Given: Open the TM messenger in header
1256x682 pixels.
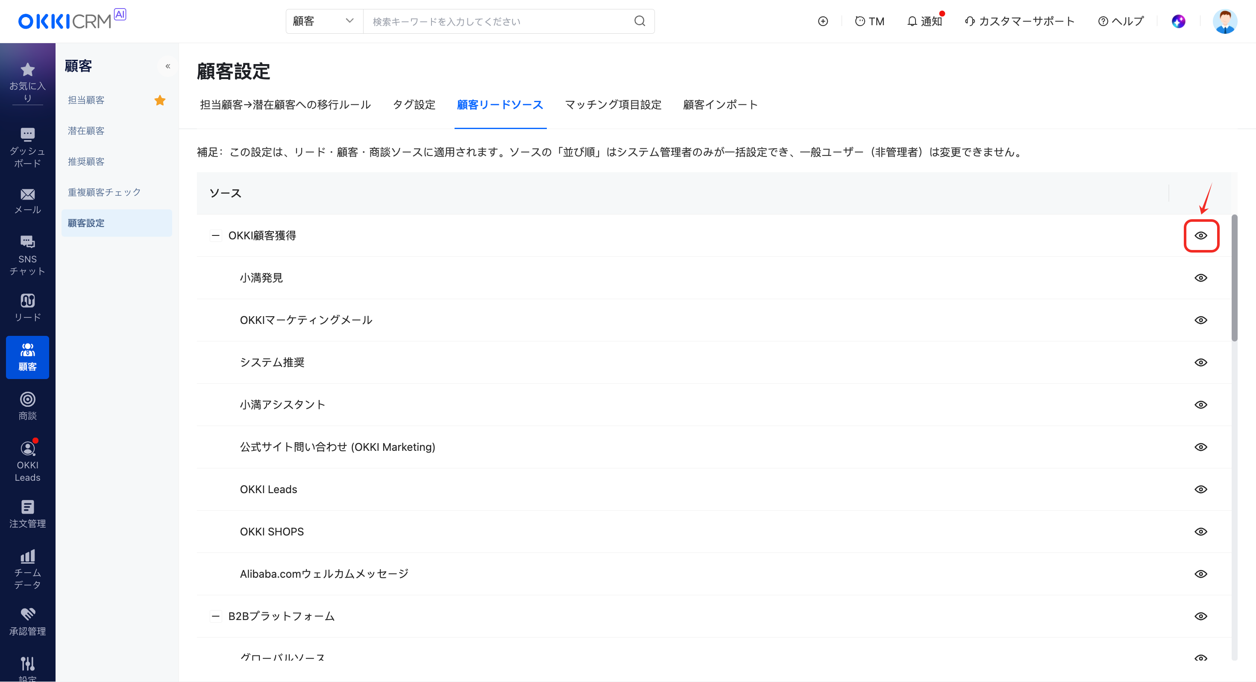Looking at the screenshot, I should coord(869,21).
